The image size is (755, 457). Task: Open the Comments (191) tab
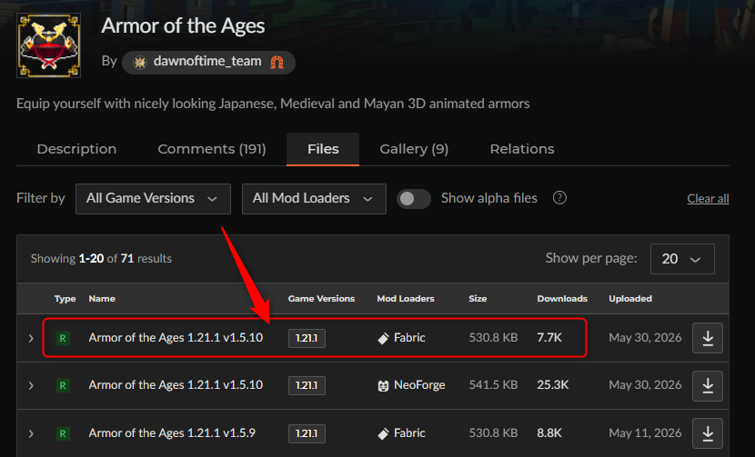coord(212,149)
